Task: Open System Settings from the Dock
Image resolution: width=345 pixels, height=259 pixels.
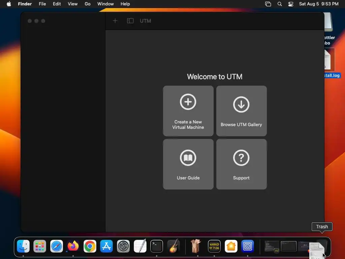Action: pos(123,246)
